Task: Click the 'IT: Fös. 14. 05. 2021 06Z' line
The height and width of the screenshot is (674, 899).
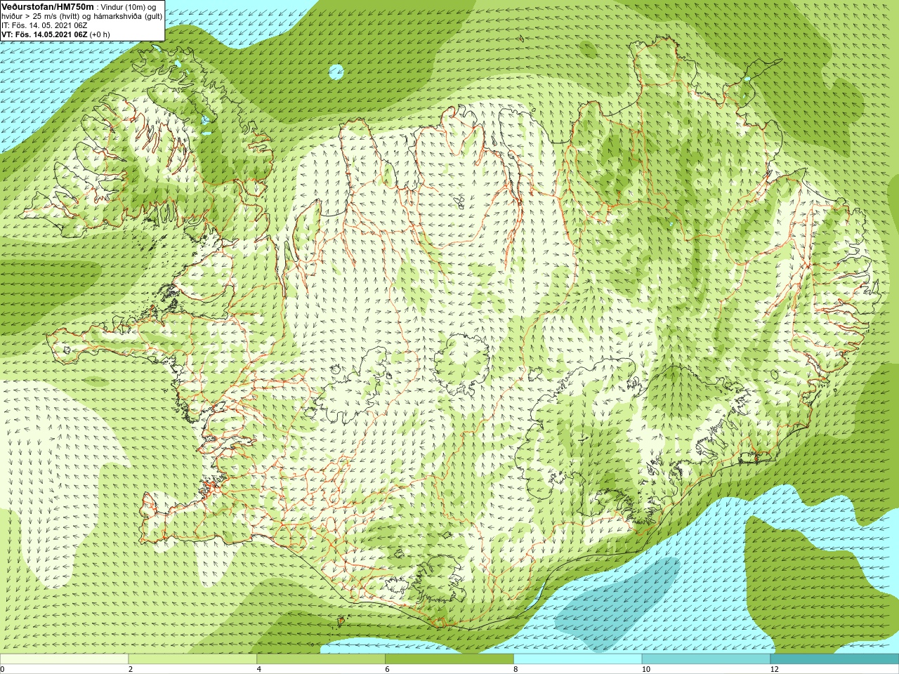Action: click(44, 25)
